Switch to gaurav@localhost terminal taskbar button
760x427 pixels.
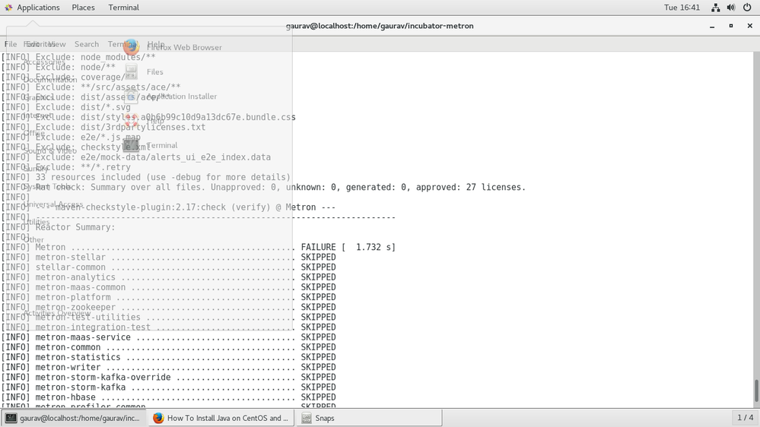74,418
